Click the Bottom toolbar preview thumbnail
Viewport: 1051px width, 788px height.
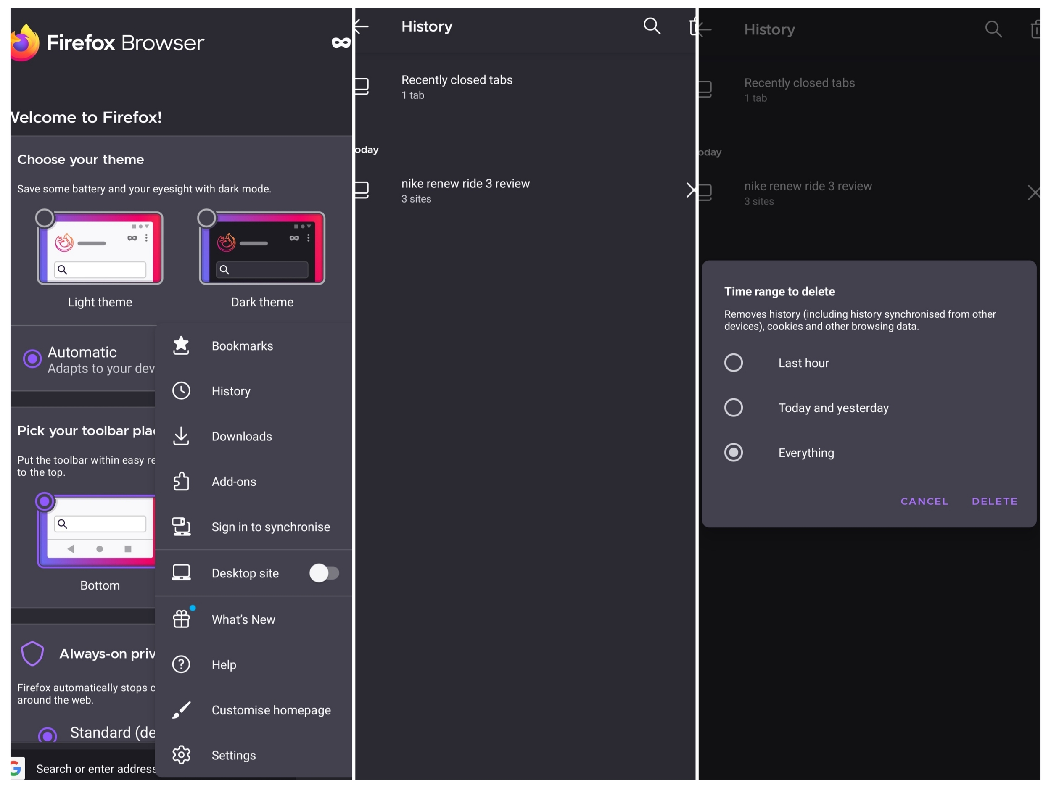coord(96,532)
